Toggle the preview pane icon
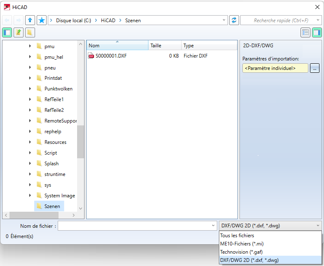Screen dimensions: 324x266 pyautogui.click(x=317, y=32)
